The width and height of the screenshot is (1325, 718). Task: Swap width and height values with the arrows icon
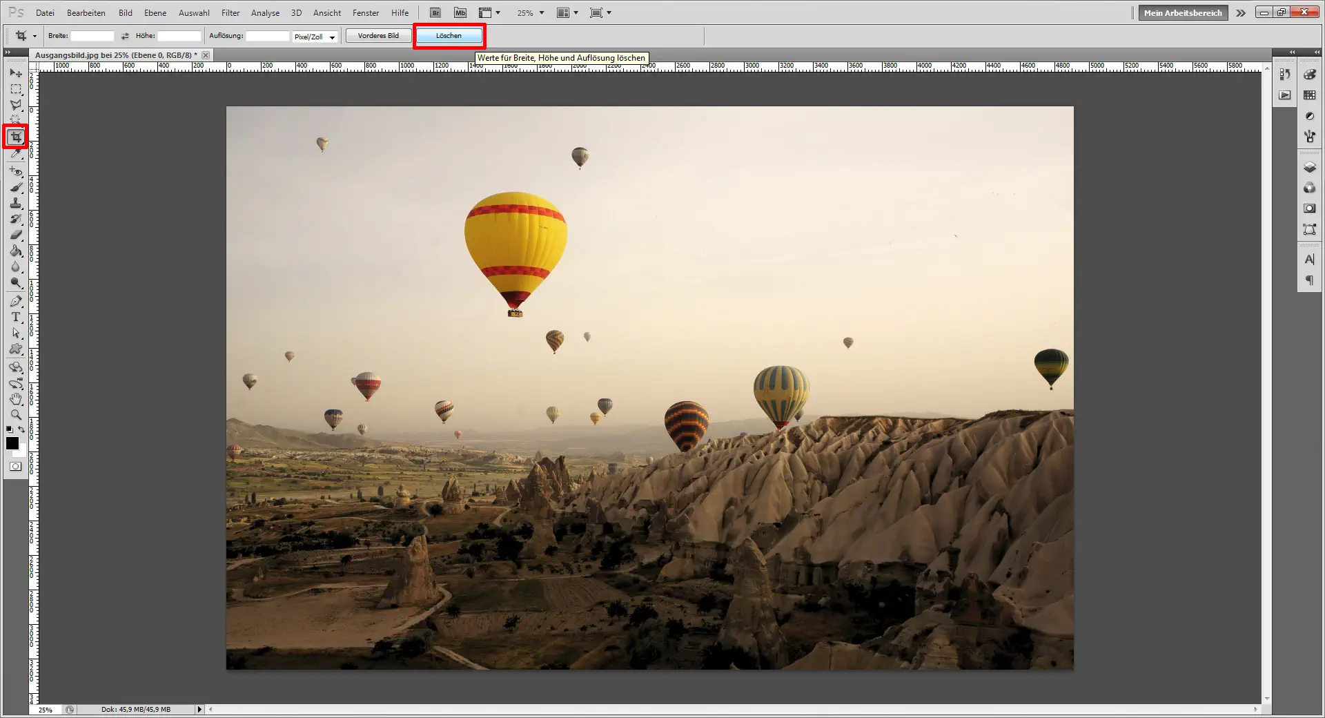125,36
